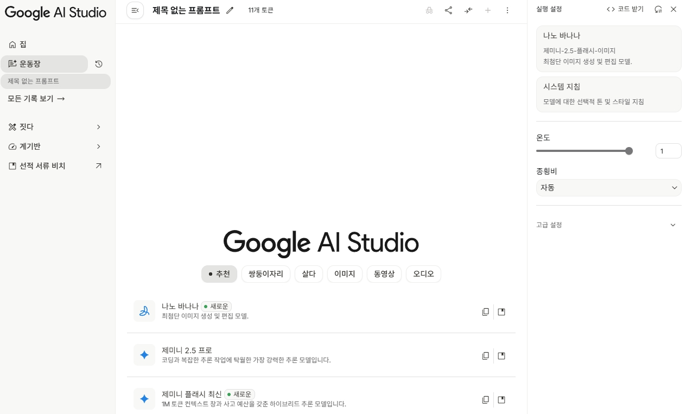Image resolution: width=686 pixels, height=414 pixels.
Task: Collapse the left sidebar toggle icon
Action: point(135,10)
